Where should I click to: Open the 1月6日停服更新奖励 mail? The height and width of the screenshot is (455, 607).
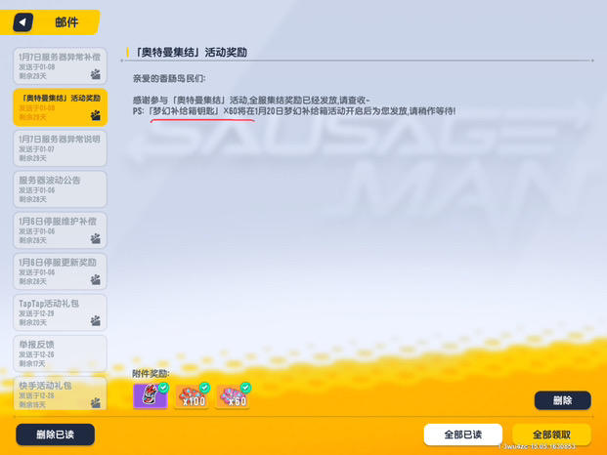click(60, 271)
